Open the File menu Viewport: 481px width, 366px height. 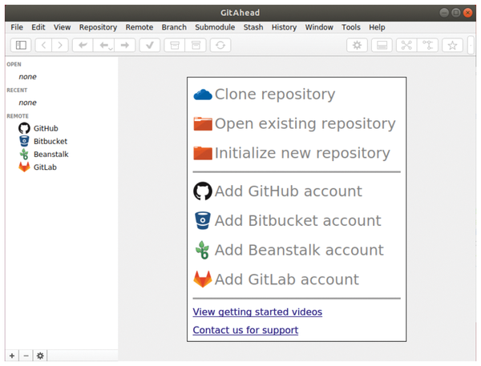[17, 27]
